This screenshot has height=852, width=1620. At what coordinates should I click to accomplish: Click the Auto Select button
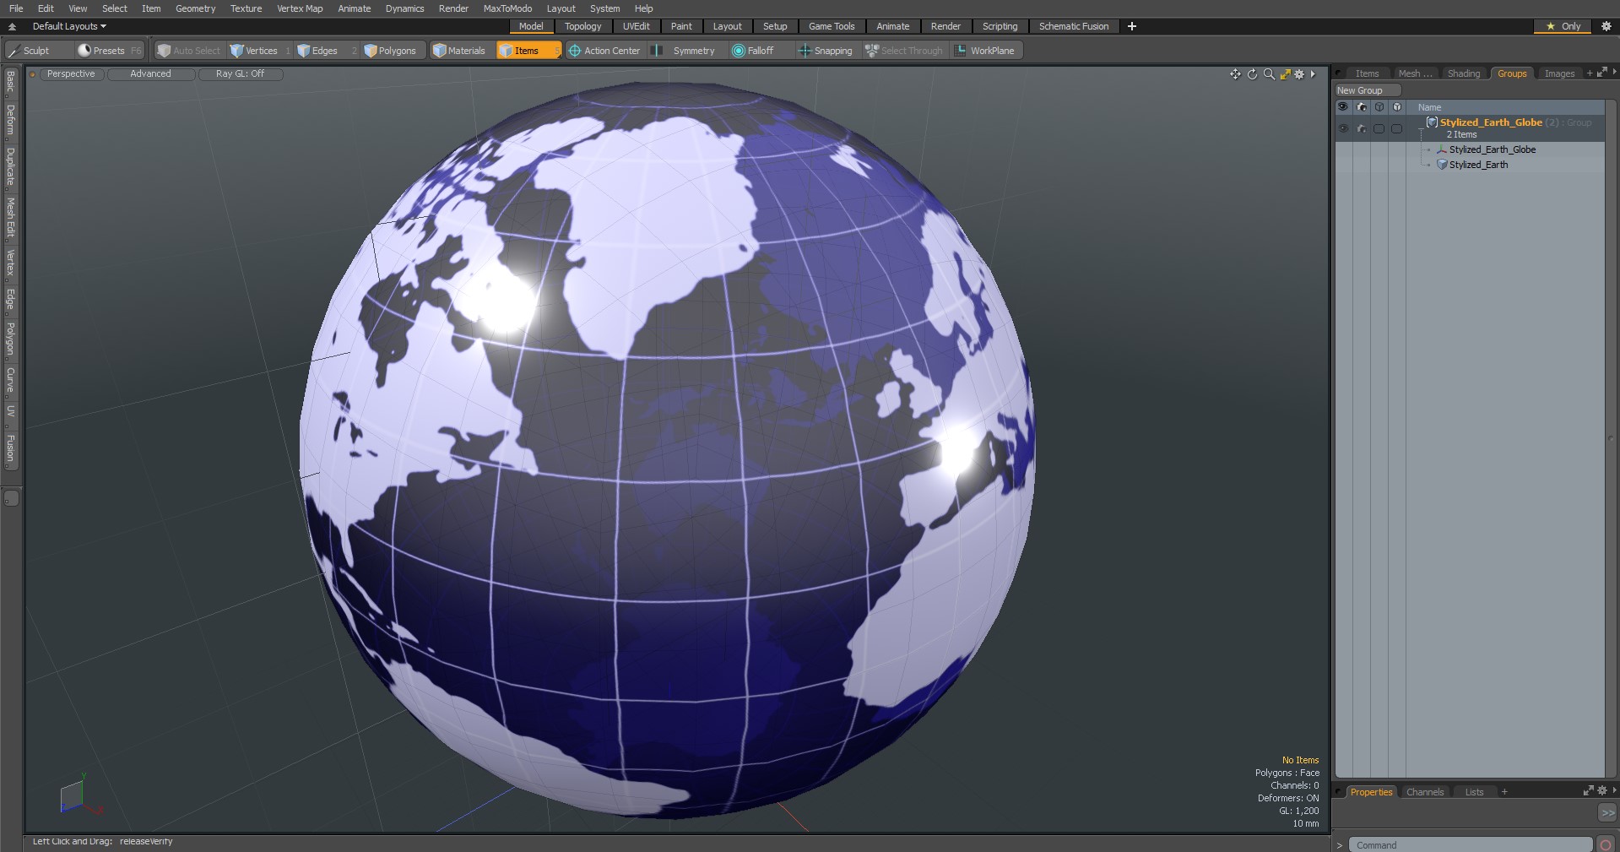(190, 51)
